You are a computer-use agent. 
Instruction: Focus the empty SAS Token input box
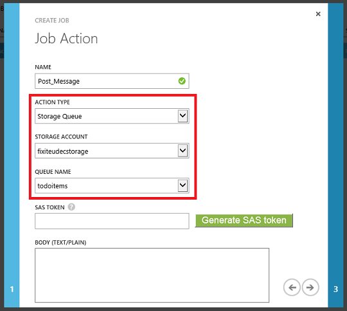[112, 221]
